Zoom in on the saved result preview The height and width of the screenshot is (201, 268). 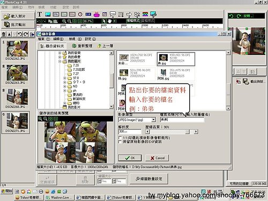40,118
